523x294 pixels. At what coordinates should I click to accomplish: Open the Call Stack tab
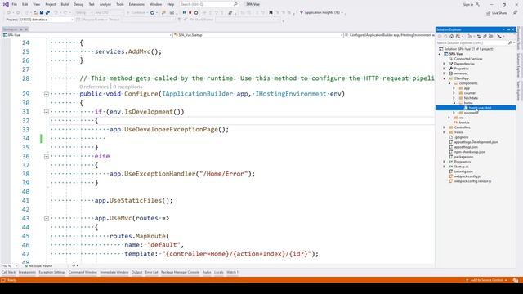pyautogui.click(x=8, y=272)
